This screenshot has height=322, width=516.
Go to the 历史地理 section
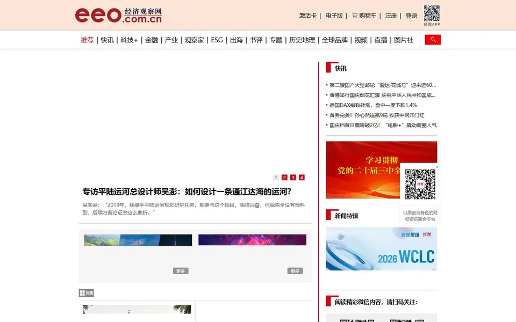(302, 40)
